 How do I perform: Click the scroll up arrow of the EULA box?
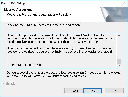(119, 35)
